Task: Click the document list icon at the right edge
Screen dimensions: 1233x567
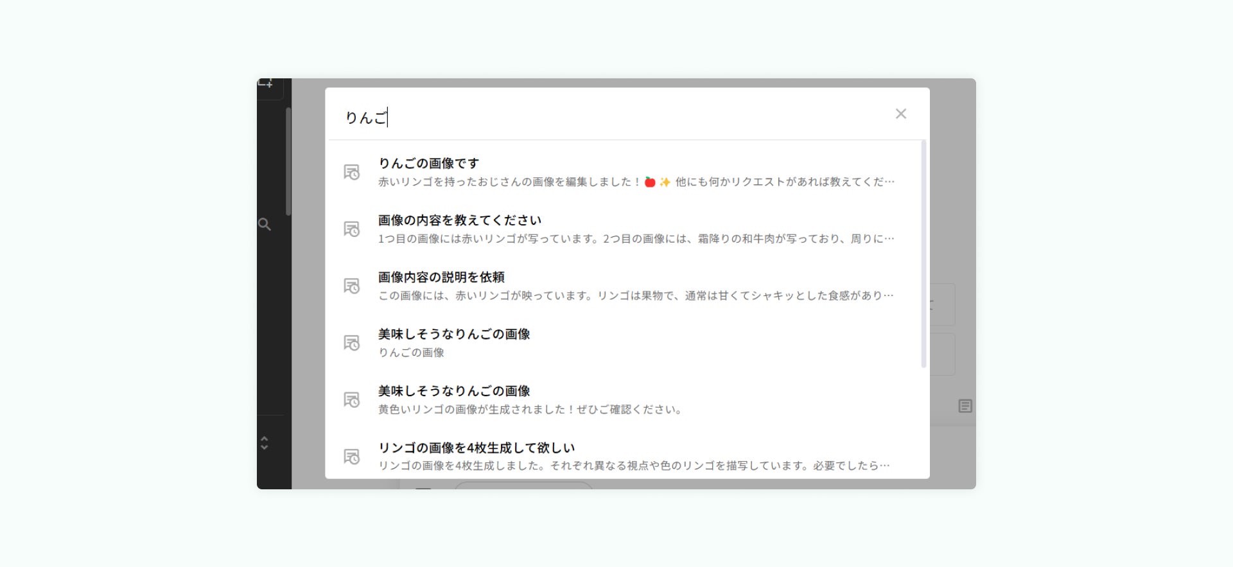Action: [x=965, y=406]
